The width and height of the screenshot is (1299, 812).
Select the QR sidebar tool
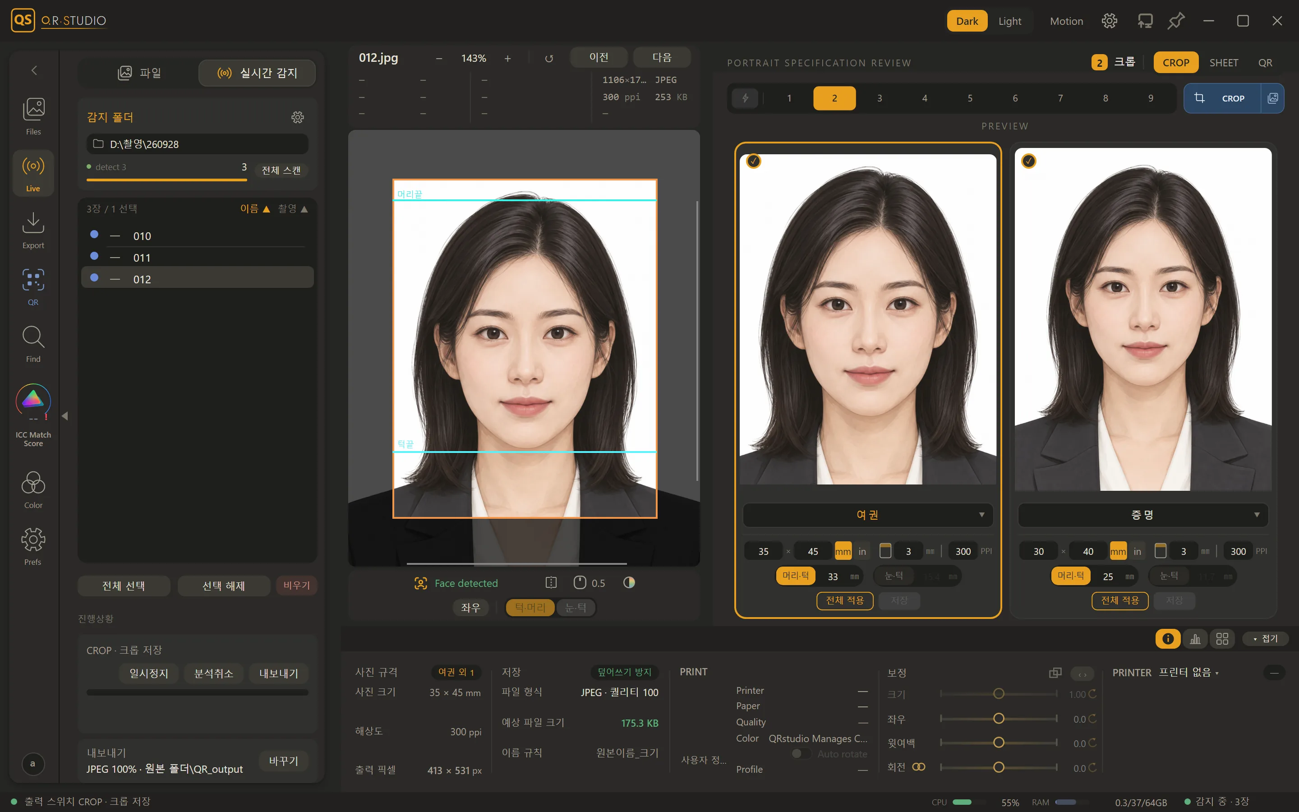33,287
